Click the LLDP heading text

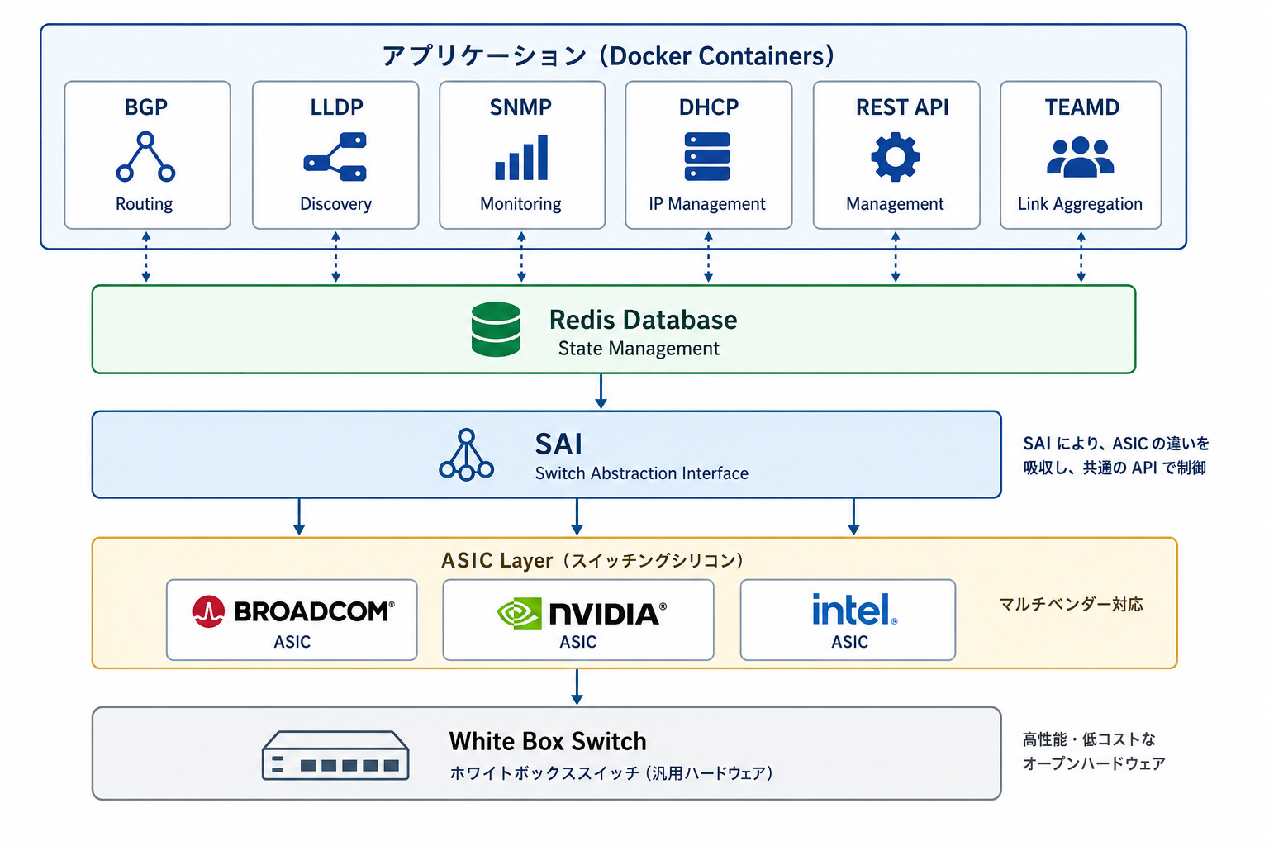point(336,107)
